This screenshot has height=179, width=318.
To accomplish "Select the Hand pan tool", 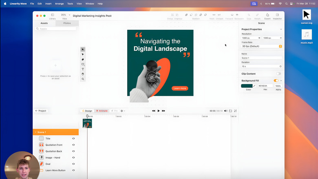I will tap(83, 74).
